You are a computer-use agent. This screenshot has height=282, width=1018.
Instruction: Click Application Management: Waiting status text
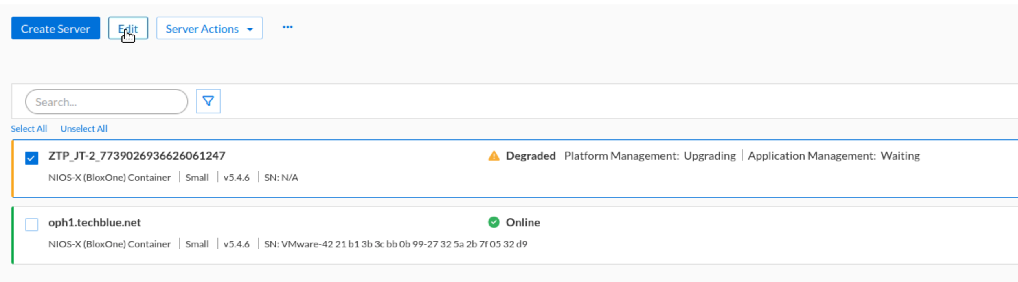[834, 156]
